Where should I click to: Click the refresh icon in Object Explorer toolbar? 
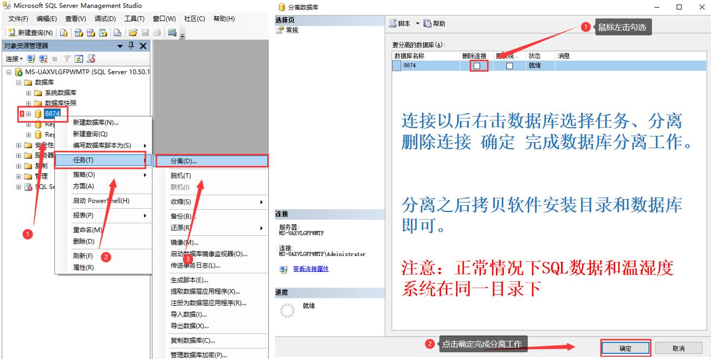tap(79, 59)
